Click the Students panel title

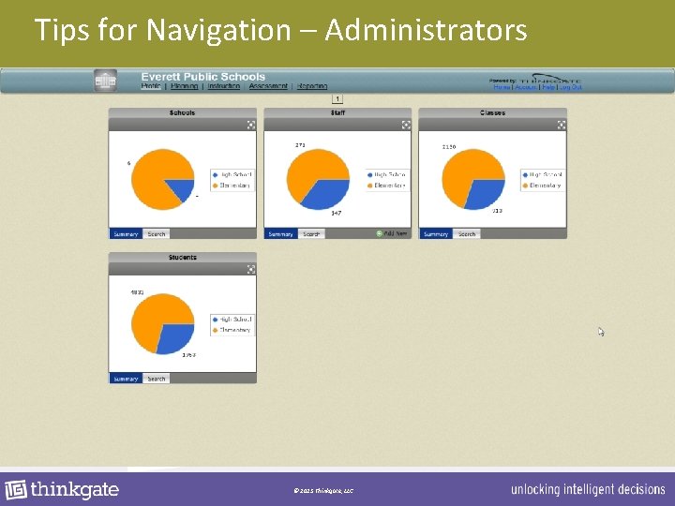183,258
